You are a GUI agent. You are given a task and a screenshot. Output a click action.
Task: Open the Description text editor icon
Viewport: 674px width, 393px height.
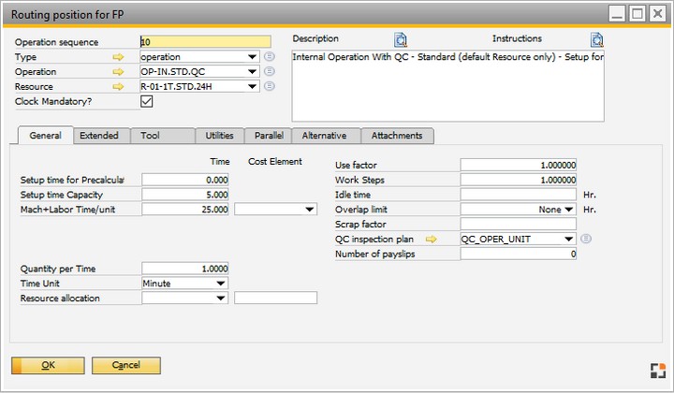401,39
